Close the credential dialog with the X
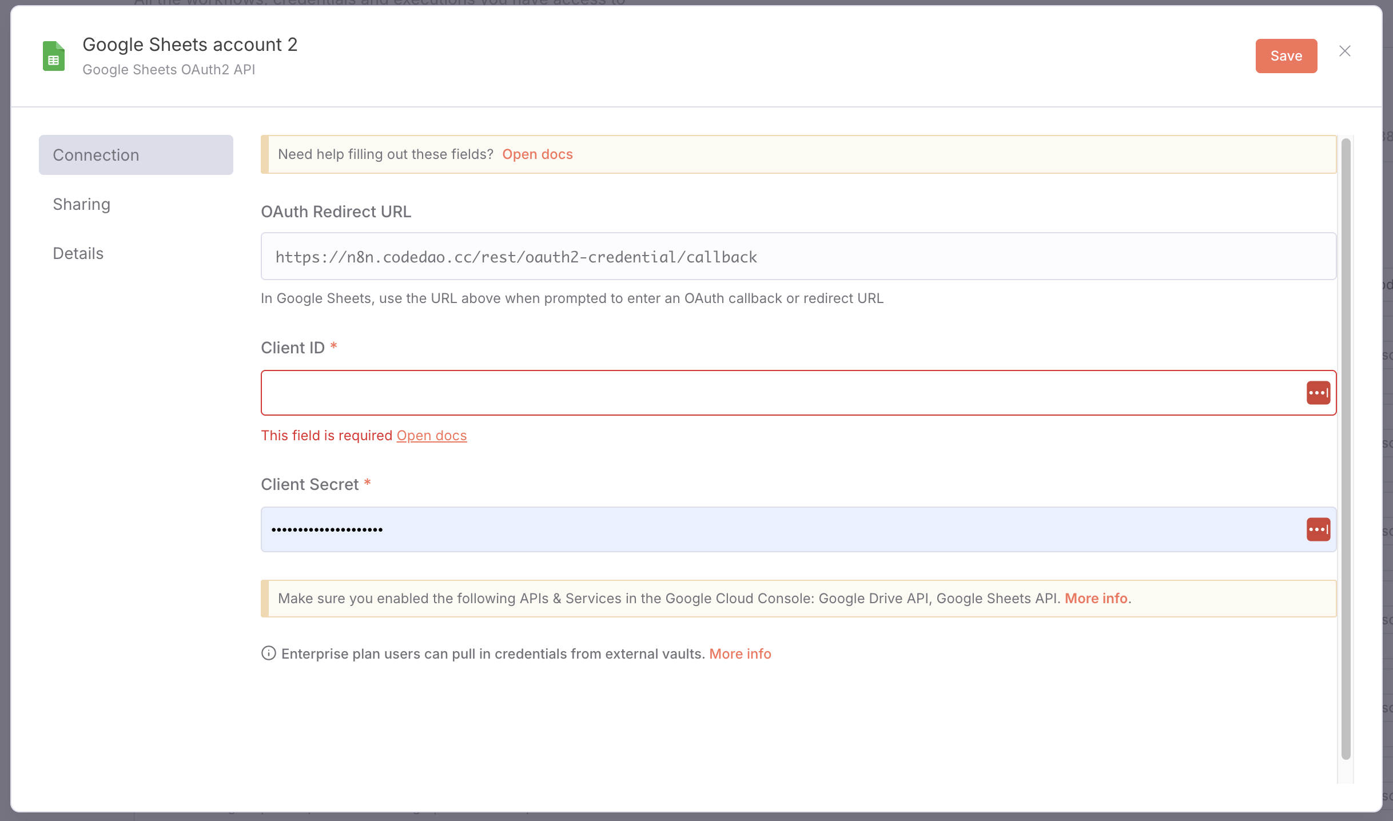 1345,51
